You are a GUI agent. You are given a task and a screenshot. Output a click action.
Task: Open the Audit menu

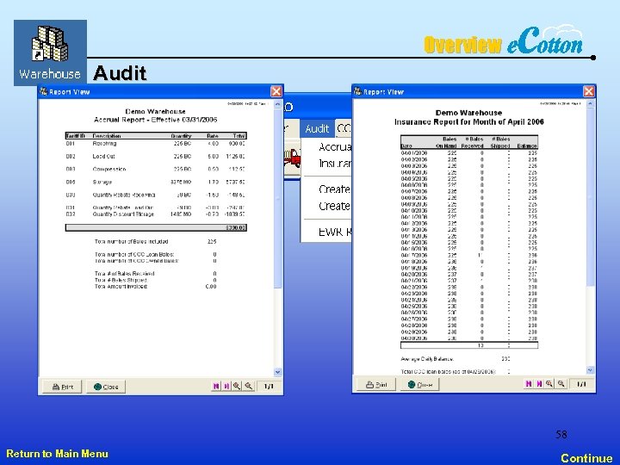coord(317,128)
